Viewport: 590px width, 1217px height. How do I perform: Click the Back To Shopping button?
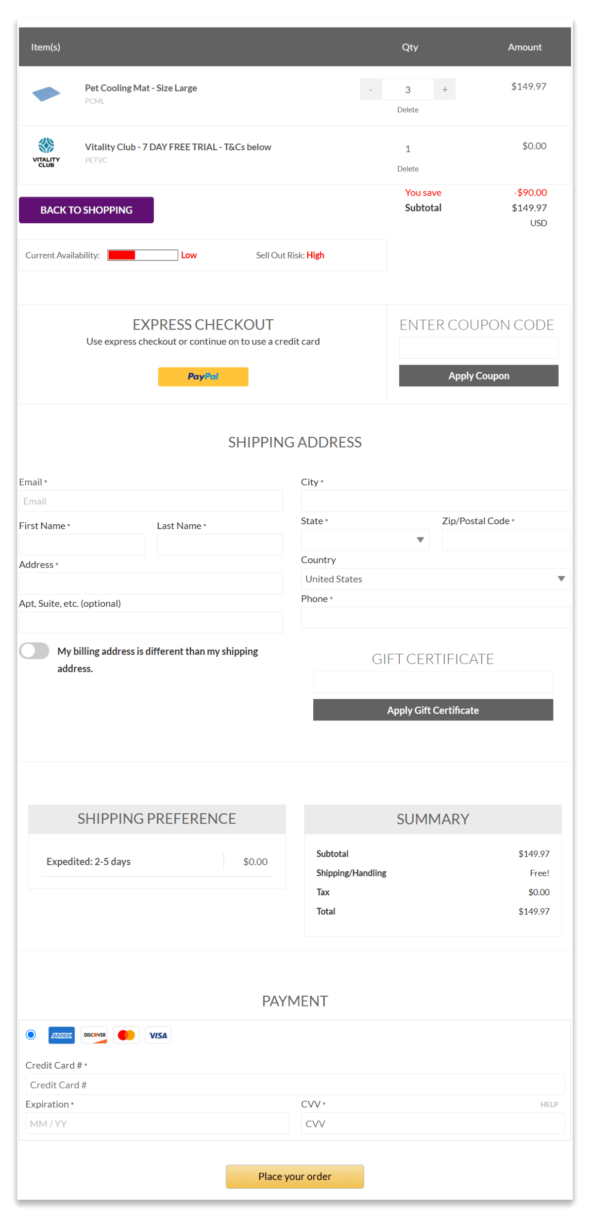coord(86,210)
